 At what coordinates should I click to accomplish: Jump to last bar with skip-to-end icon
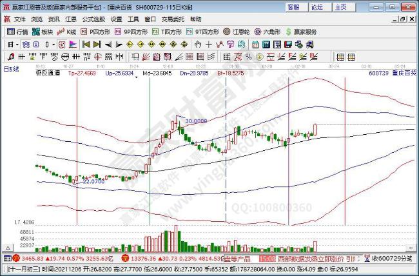(97, 44)
